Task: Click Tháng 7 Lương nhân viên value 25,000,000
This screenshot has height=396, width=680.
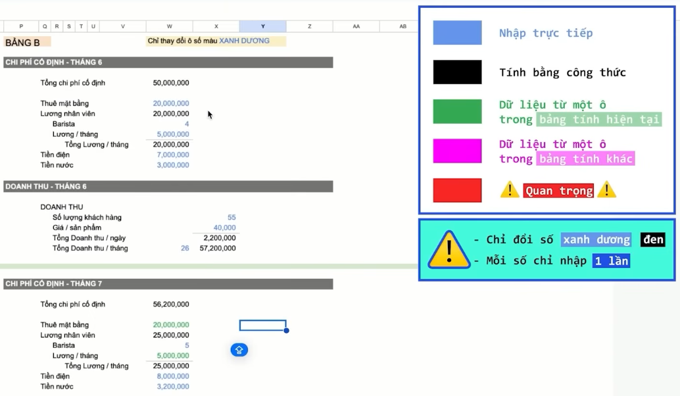Action: coord(171,335)
